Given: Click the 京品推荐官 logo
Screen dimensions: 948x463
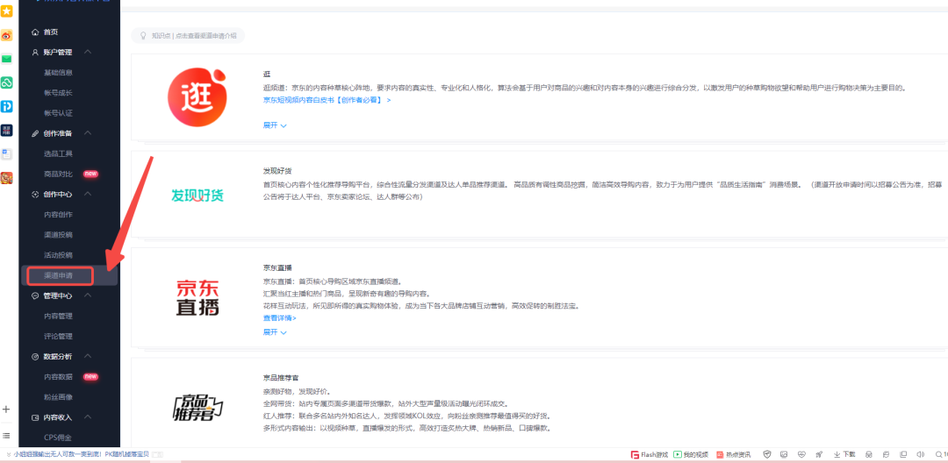Looking at the screenshot, I should pos(197,408).
